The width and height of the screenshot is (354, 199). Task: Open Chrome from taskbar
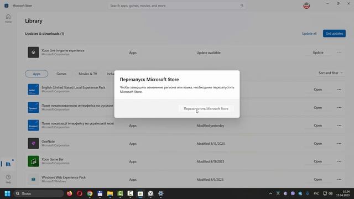90,193
